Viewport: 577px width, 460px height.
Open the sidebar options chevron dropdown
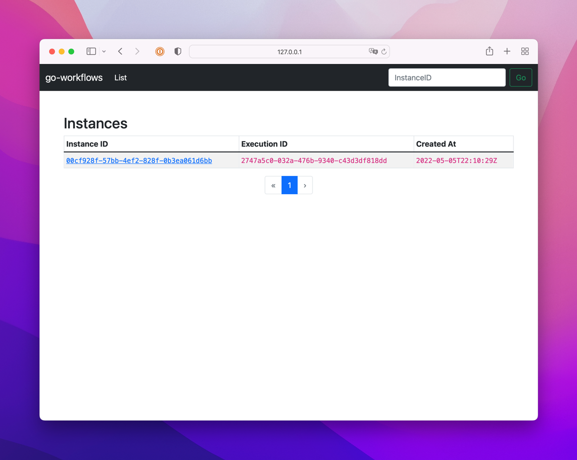pos(104,51)
